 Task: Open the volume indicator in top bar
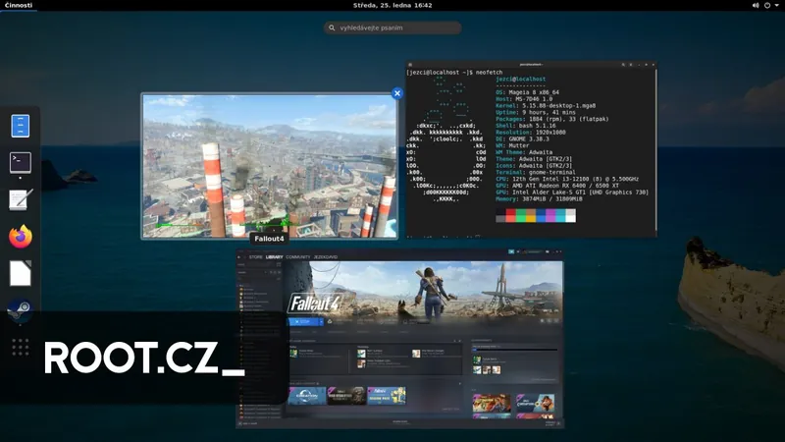pos(755,5)
